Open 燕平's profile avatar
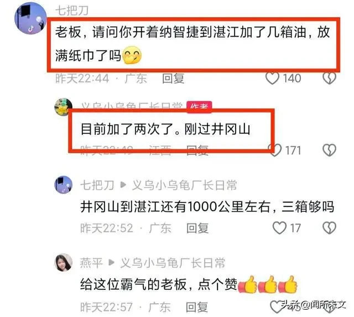Image resolution: width=354 pixels, height=317 pixels. (64, 262)
